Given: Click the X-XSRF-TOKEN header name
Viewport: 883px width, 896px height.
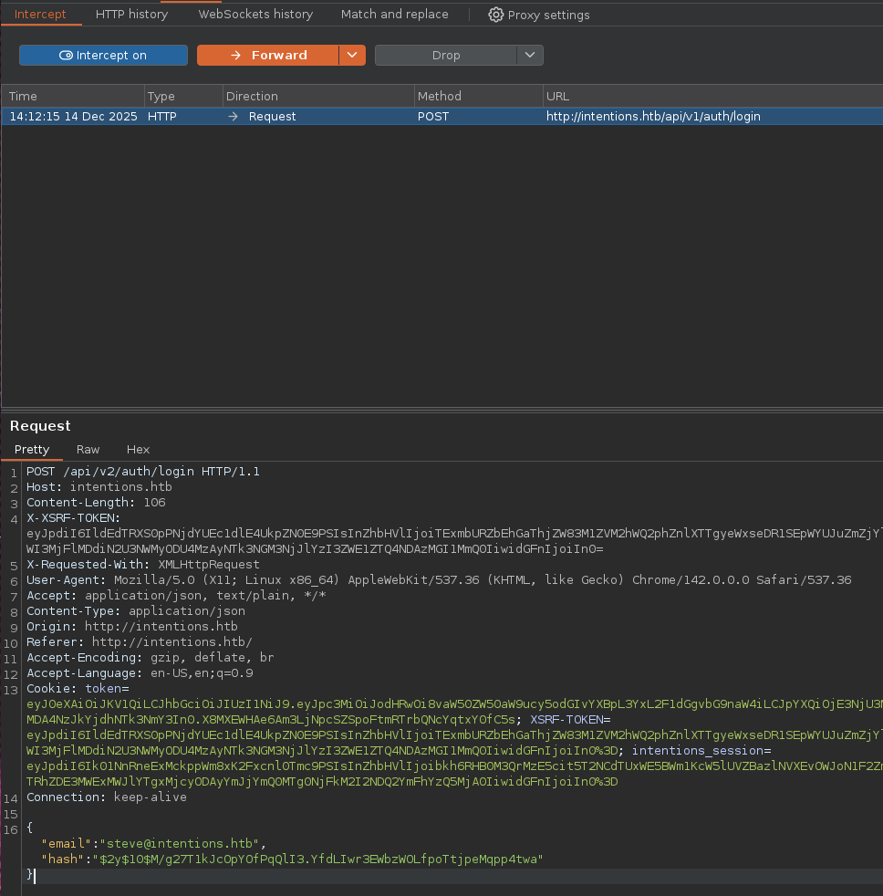Looking at the screenshot, I should coord(73,517).
